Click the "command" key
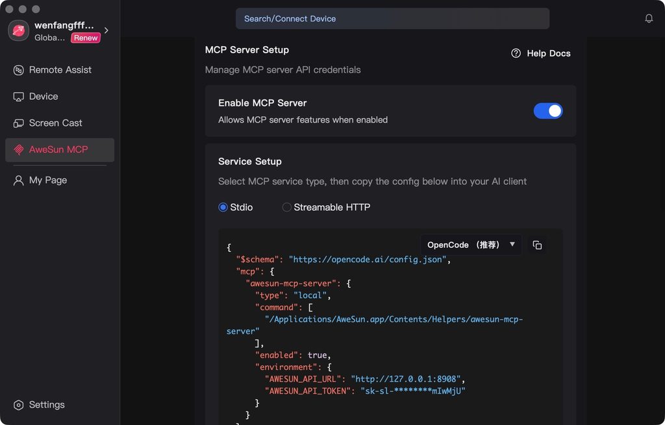Image resolution: width=665 pixels, height=425 pixels. click(277, 307)
